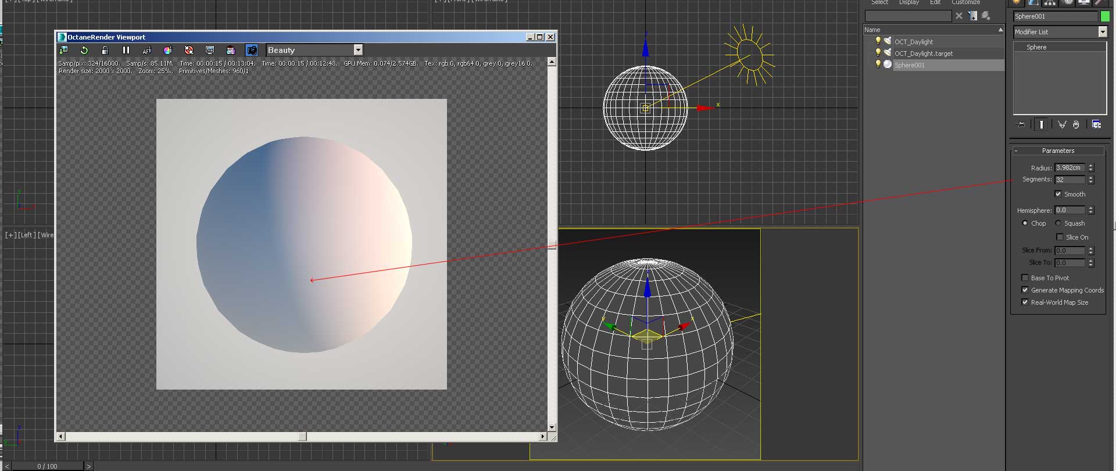Open the Edit menu in scene explorer
Viewport: 1116px width, 471px height.
(935, 2)
